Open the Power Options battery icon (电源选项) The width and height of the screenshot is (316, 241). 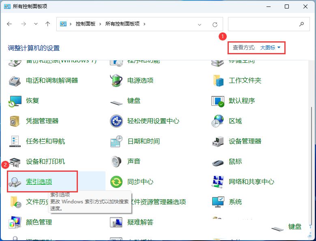coord(116,81)
